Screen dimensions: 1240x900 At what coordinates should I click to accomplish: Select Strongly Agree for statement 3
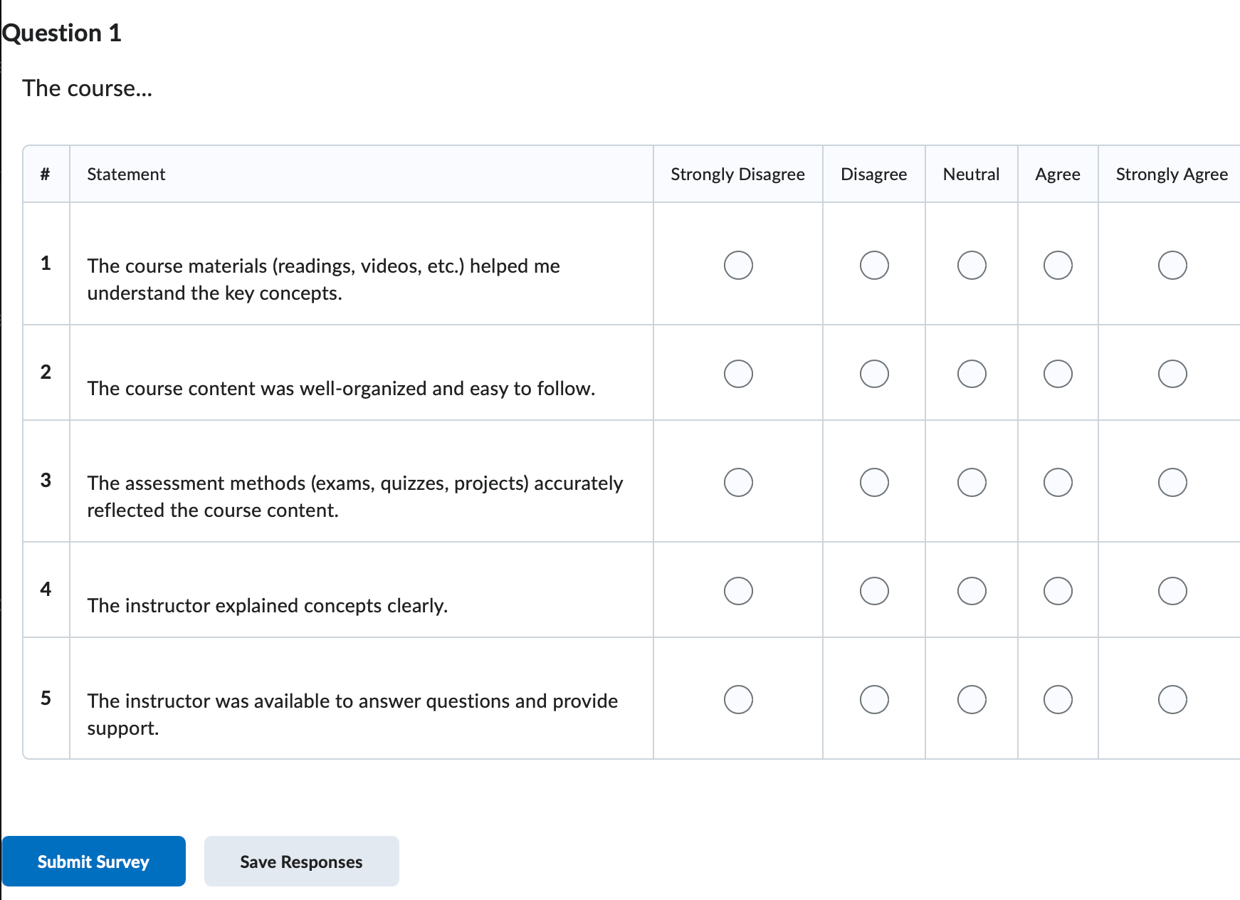1172,482
